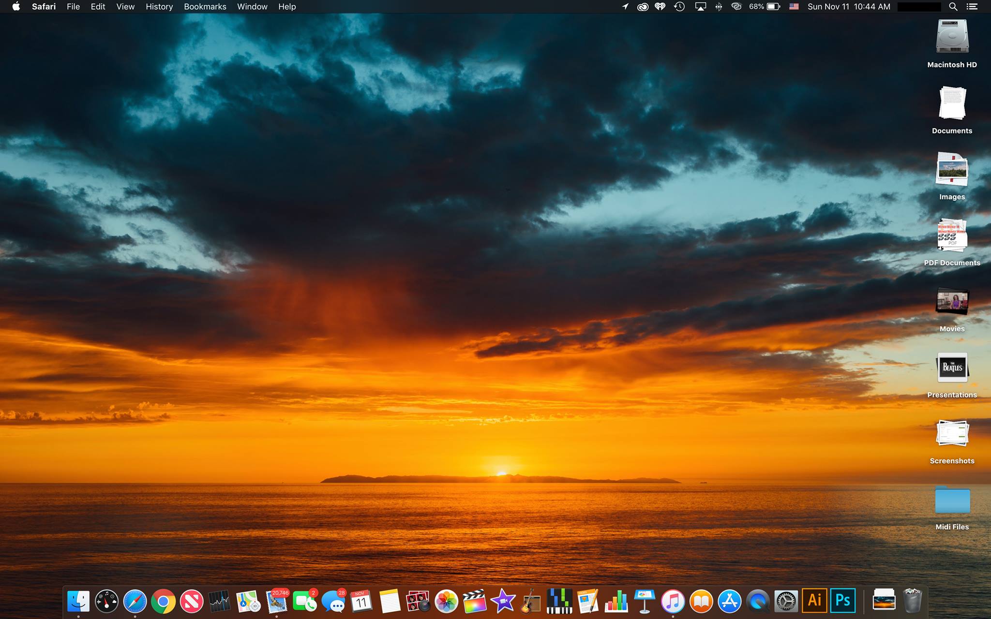Open the History menu
The height and width of the screenshot is (619, 991).
coord(159,7)
